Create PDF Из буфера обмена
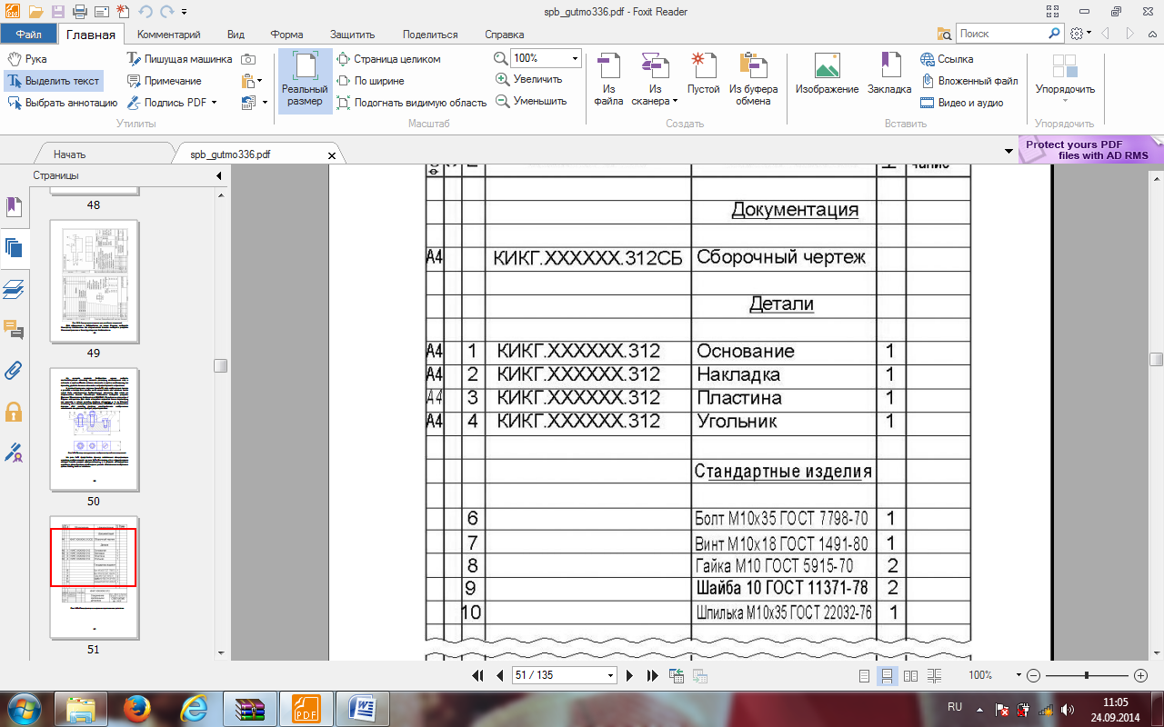This screenshot has height=727, width=1164. [754, 80]
